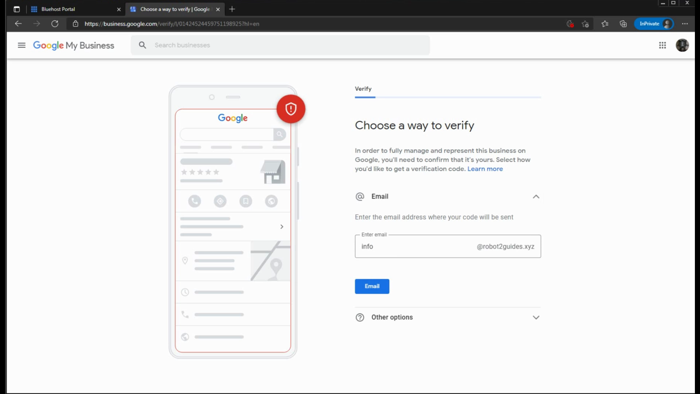
Task: Open browser Collections icon
Action: point(623,24)
